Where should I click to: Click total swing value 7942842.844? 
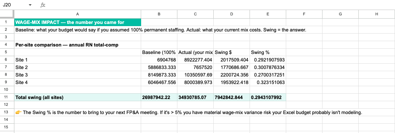tap(232, 97)
